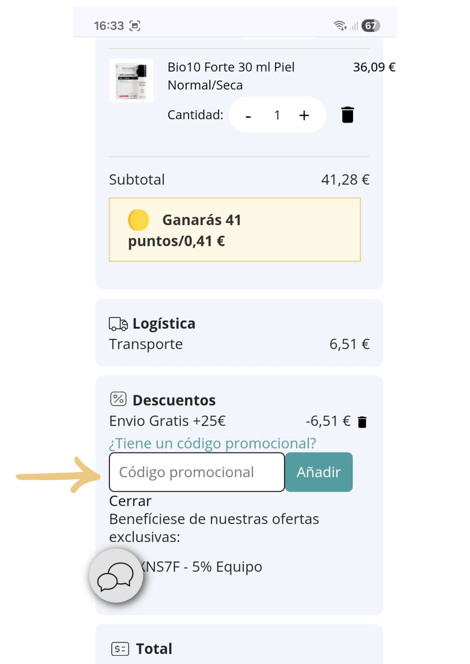Delete Bio10 Forte product with trash icon

347,115
